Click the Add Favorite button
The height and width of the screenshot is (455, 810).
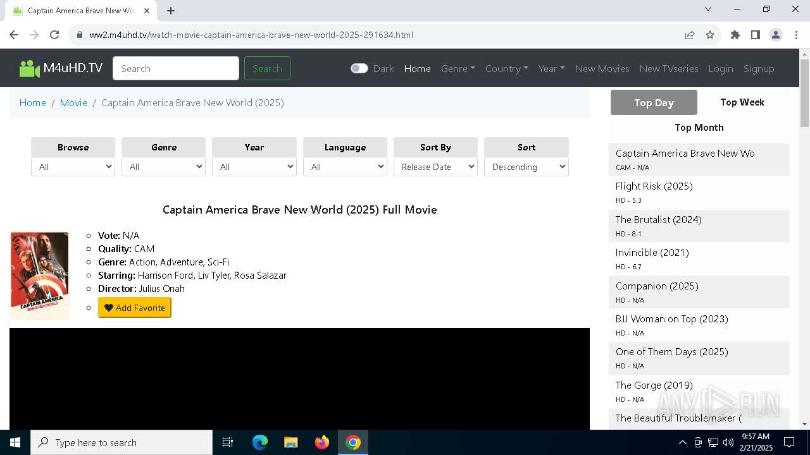coord(135,308)
